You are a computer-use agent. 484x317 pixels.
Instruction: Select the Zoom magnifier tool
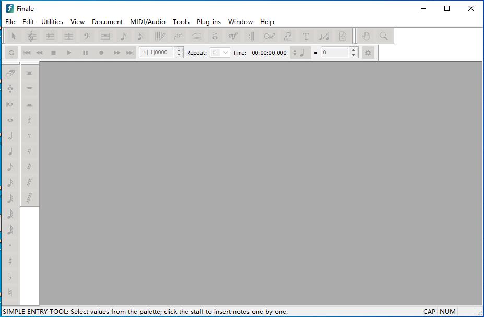pyautogui.click(x=384, y=36)
